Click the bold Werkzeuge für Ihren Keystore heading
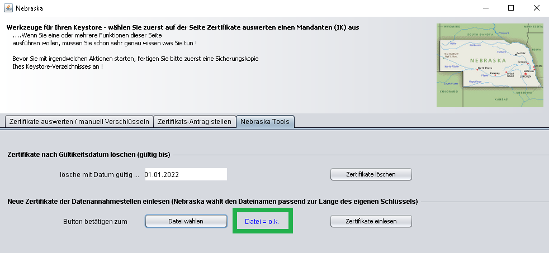The image size is (549, 253). [x=183, y=27]
